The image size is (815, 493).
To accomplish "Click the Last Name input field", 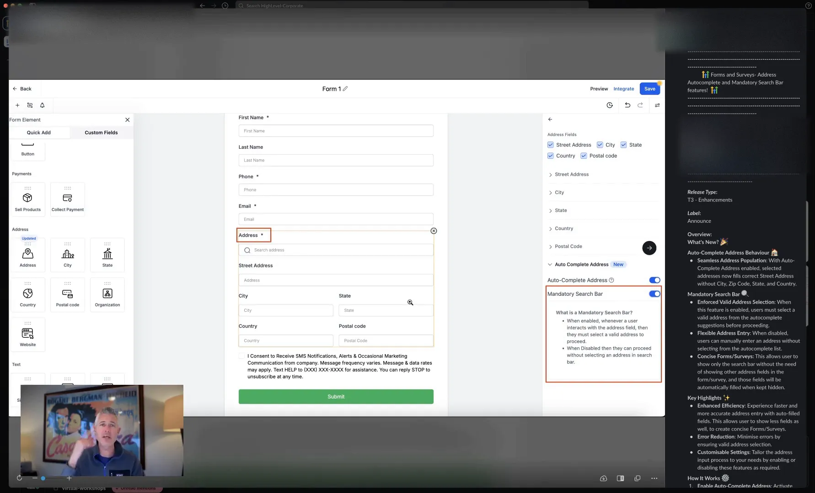I will click(x=336, y=160).
